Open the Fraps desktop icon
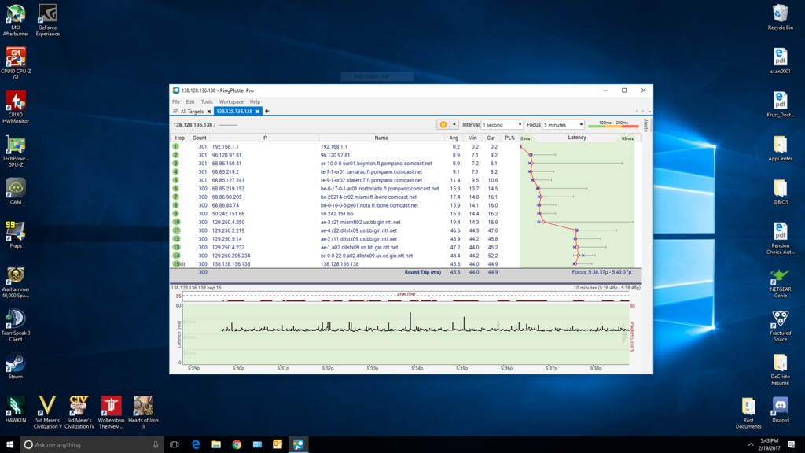The height and width of the screenshot is (453, 805). (16, 235)
